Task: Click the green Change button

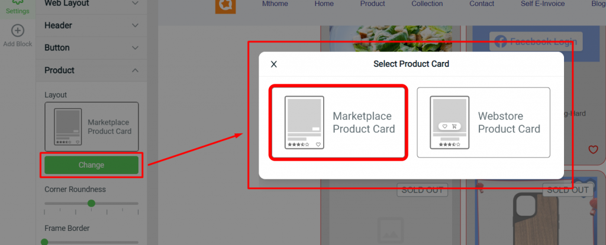Action: pos(92,165)
